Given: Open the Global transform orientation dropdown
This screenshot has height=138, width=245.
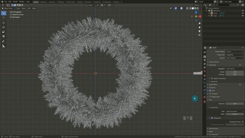Looking at the screenshot, I should point(90,5).
